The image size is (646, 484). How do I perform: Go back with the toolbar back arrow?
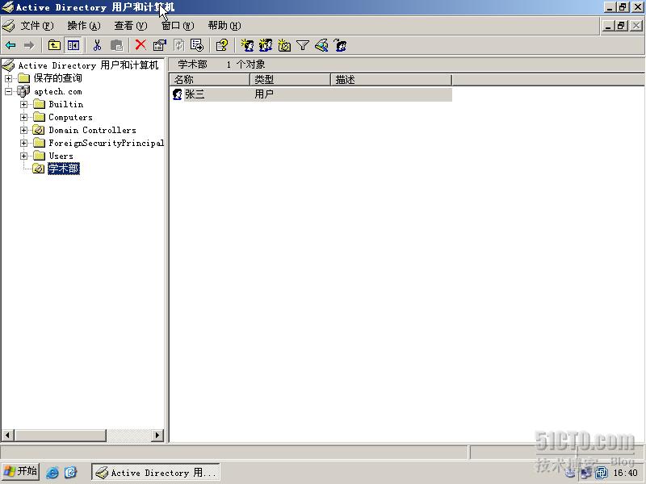pyautogui.click(x=10, y=45)
